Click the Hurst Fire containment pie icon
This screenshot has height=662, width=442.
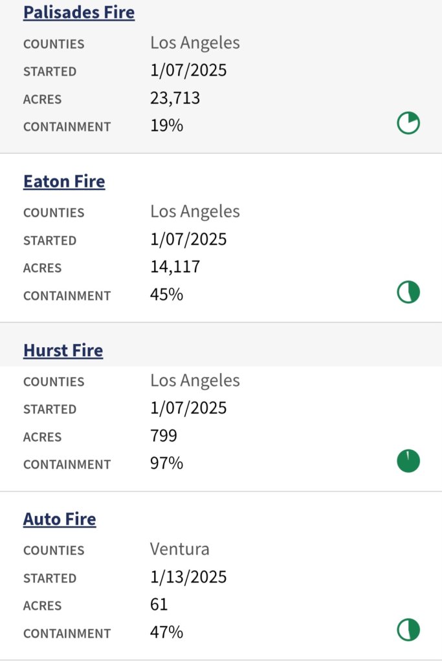pyautogui.click(x=408, y=462)
